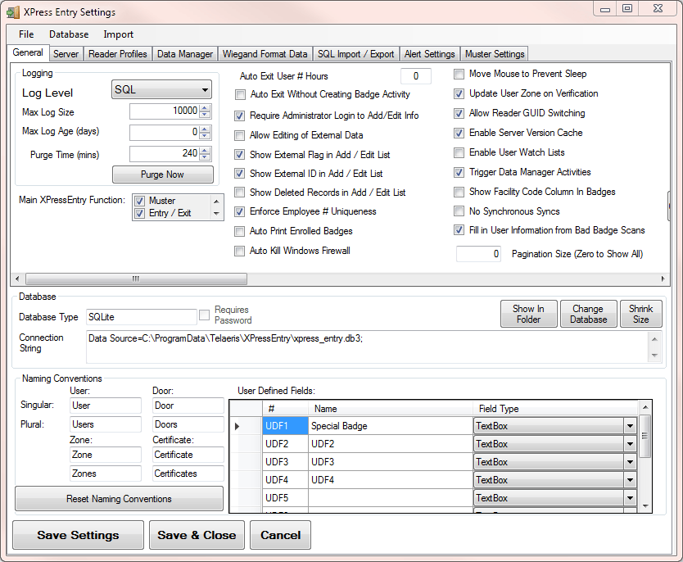The image size is (683, 562).
Task: Enable Allow Editing of External Data
Action: pos(240,135)
